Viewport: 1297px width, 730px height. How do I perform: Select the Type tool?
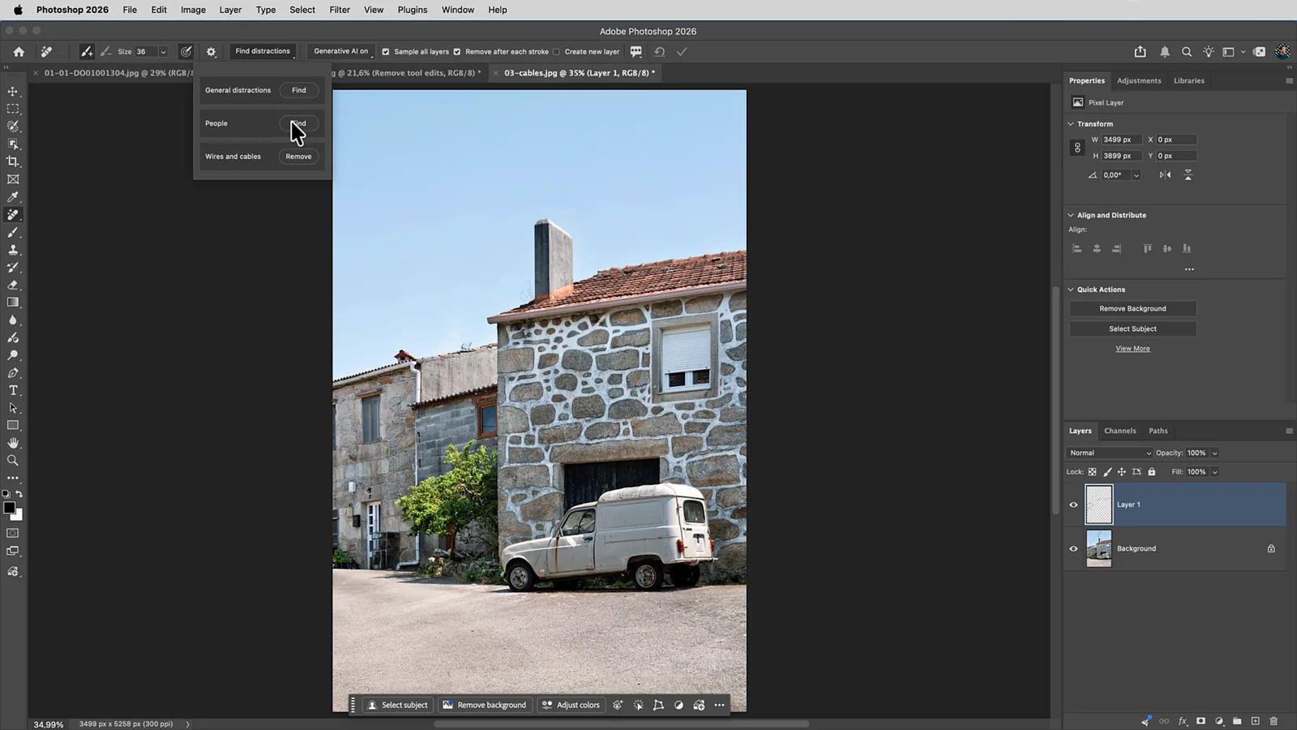pyautogui.click(x=13, y=390)
